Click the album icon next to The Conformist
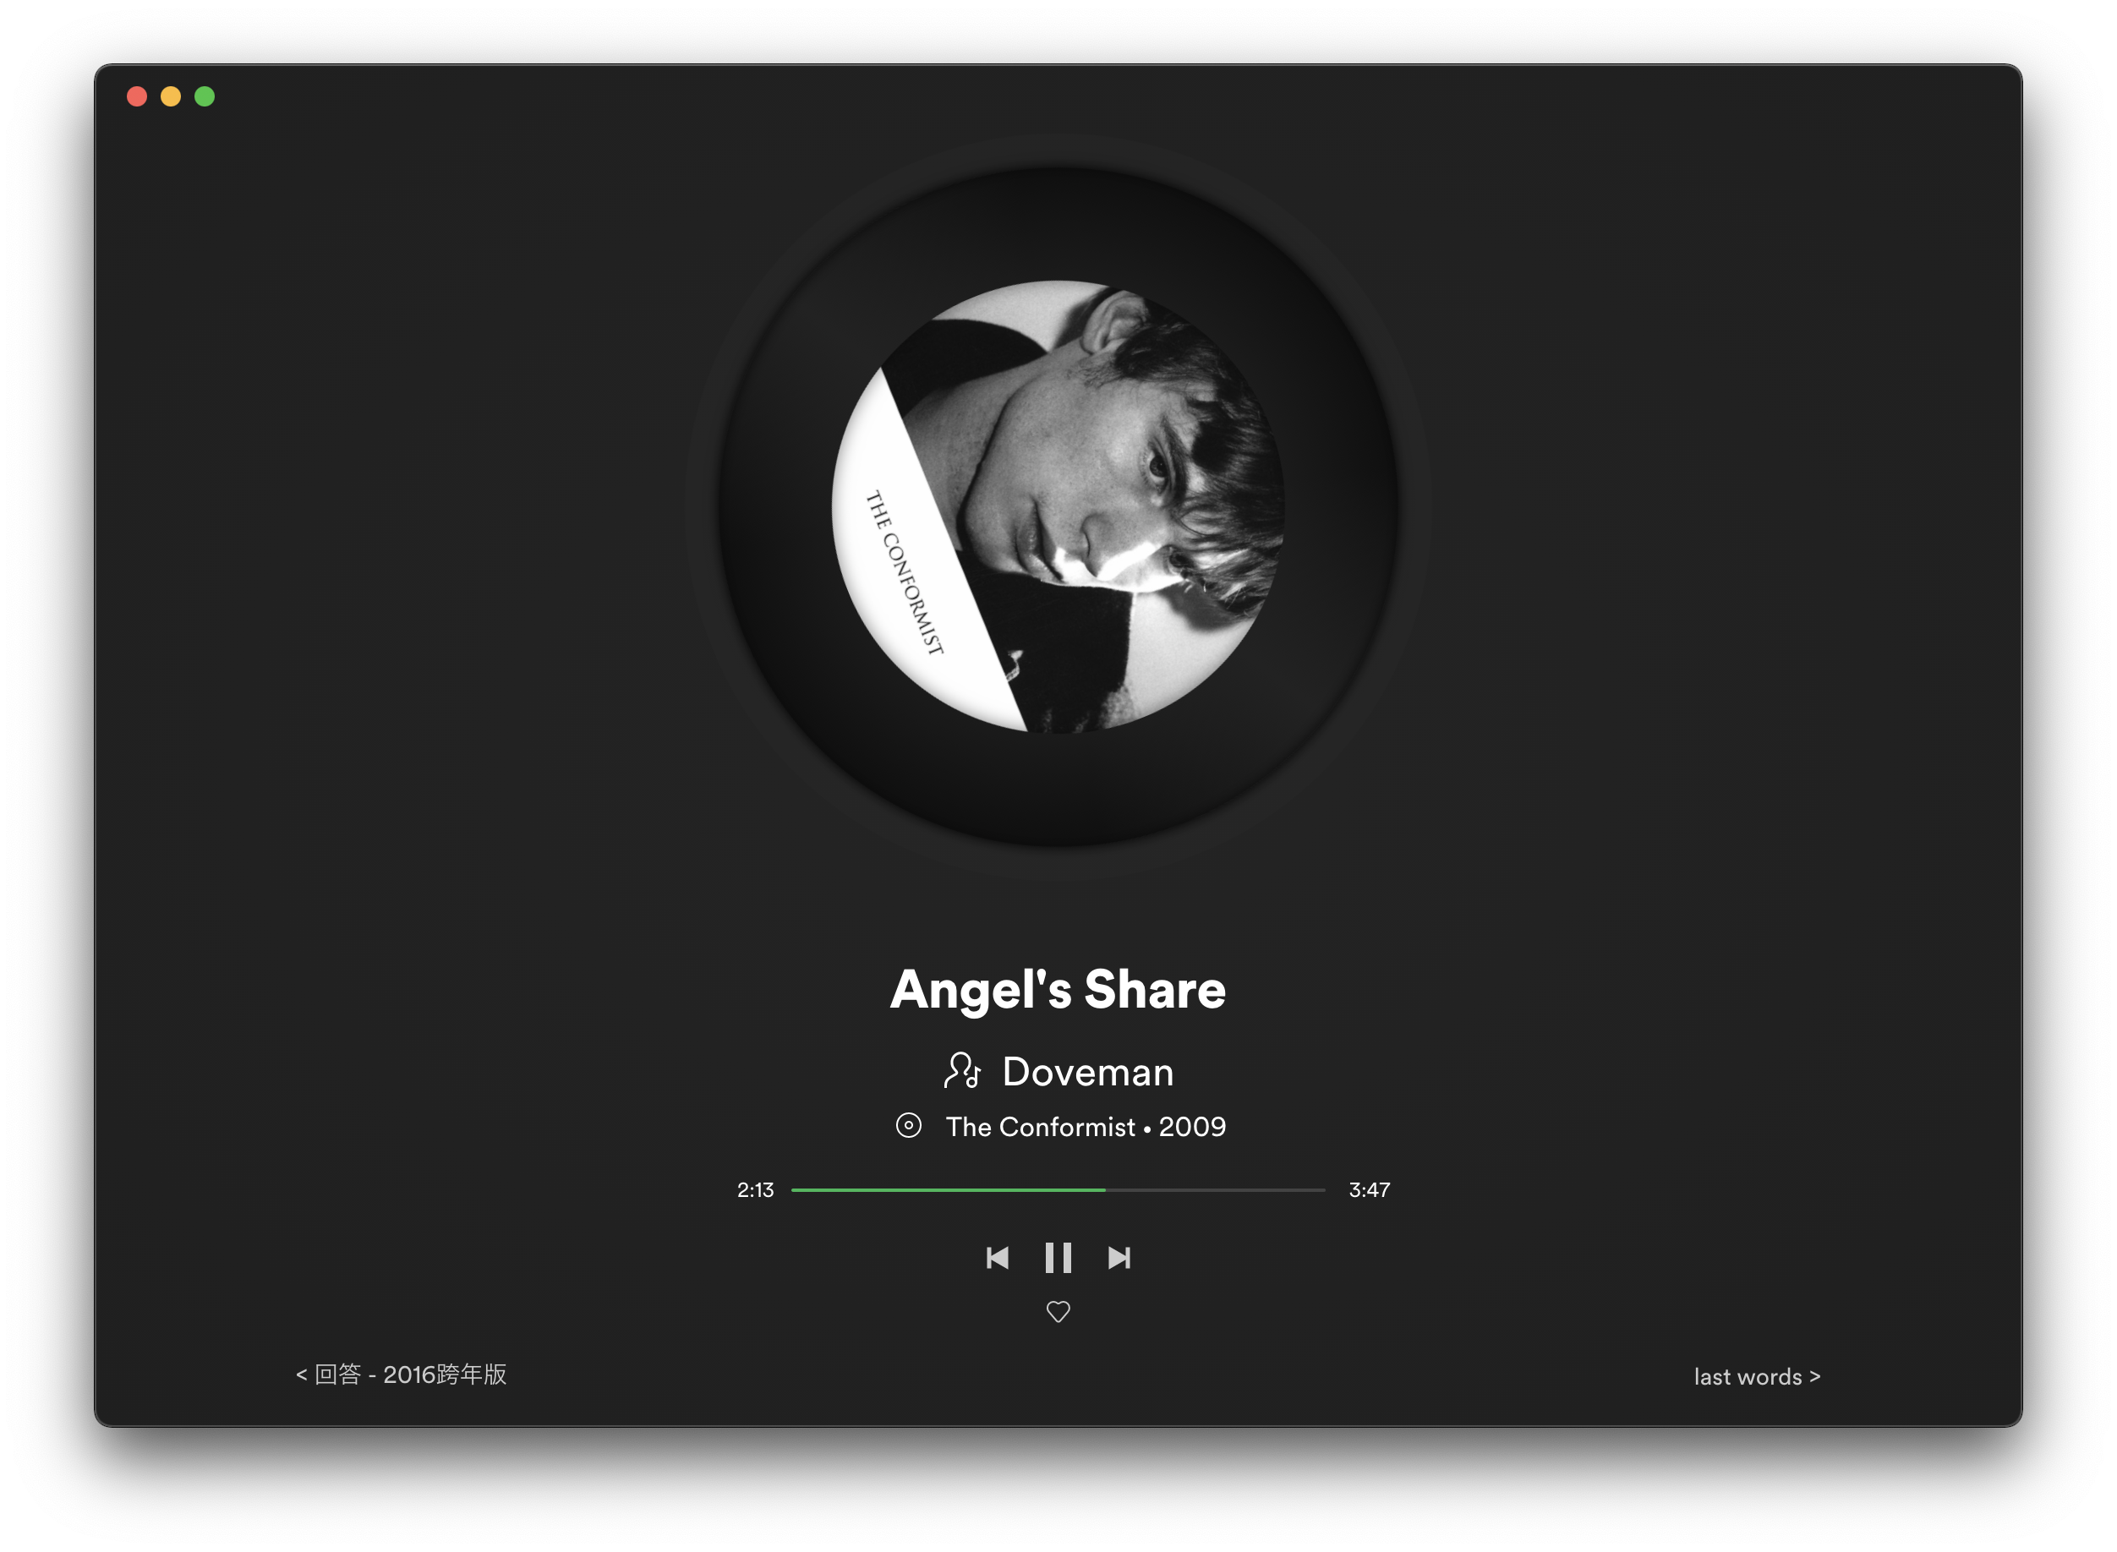The image size is (2117, 1552). 911,1126
